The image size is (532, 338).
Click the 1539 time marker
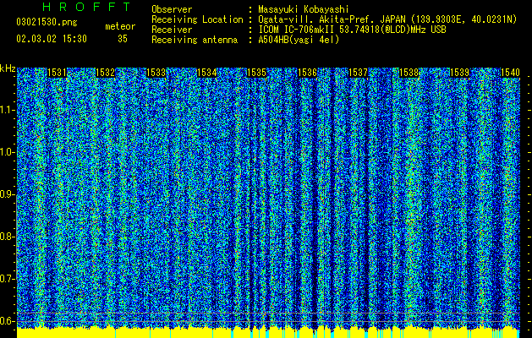tap(459, 73)
